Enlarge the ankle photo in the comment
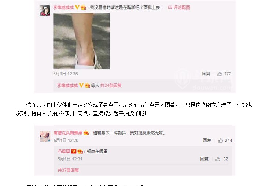 pos(81,41)
